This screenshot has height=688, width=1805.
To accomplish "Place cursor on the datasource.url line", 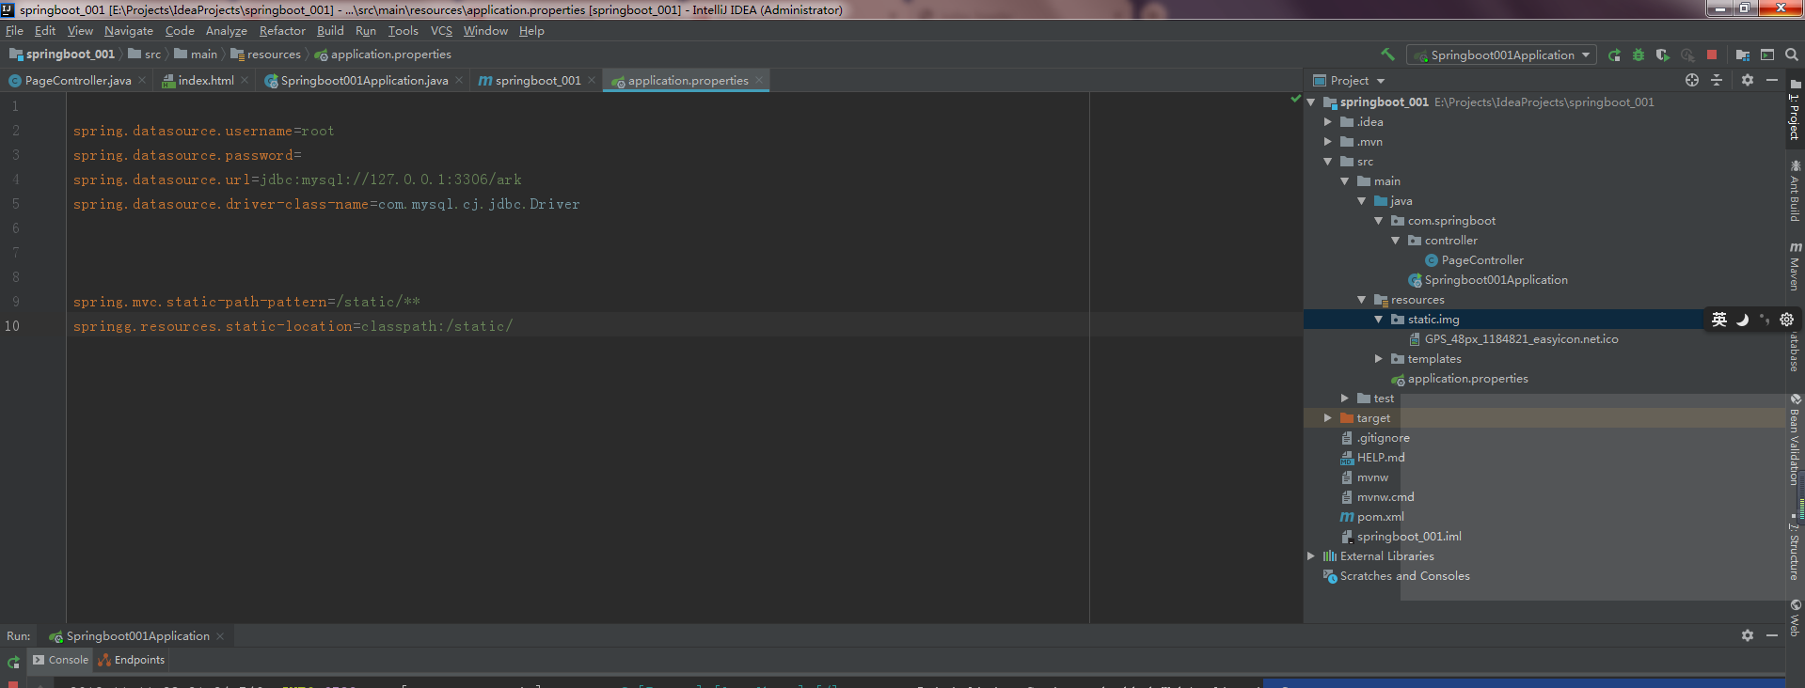I will click(297, 180).
